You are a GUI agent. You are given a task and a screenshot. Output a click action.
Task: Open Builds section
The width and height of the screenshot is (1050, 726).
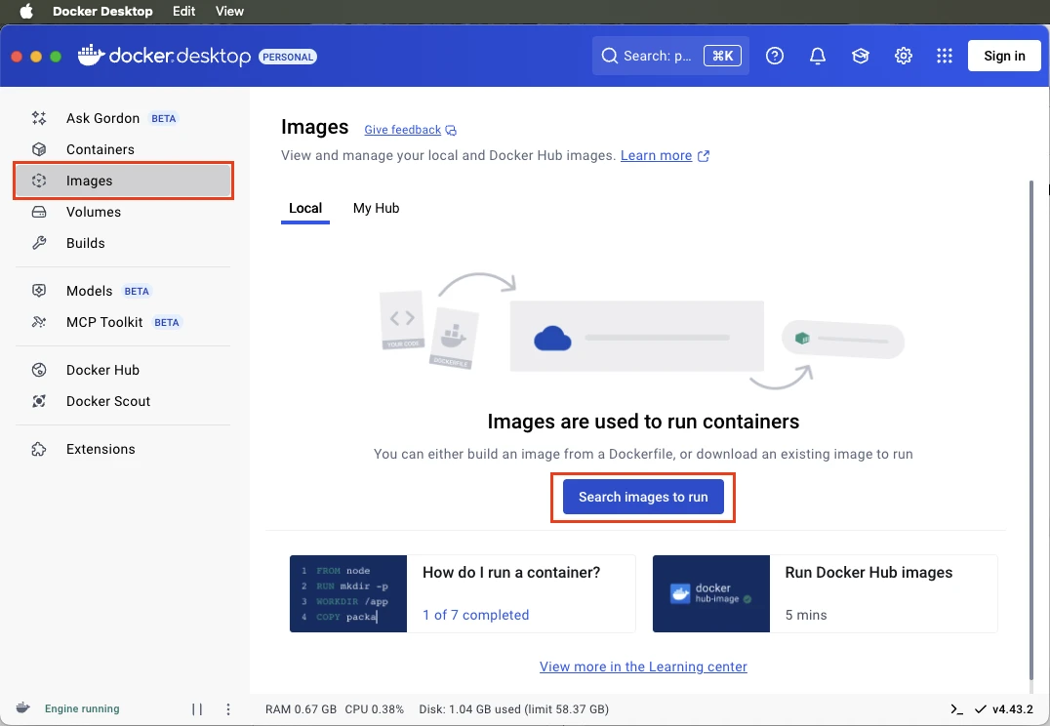pyautogui.click(x=123, y=243)
